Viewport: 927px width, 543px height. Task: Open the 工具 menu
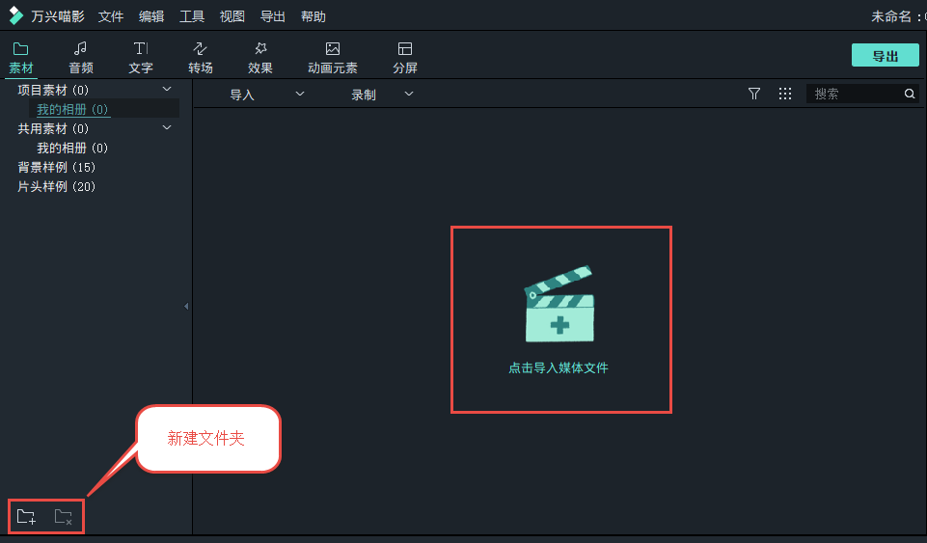(x=192, y=16)
